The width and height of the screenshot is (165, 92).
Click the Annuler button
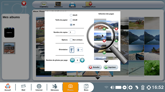tap(95, 67)
